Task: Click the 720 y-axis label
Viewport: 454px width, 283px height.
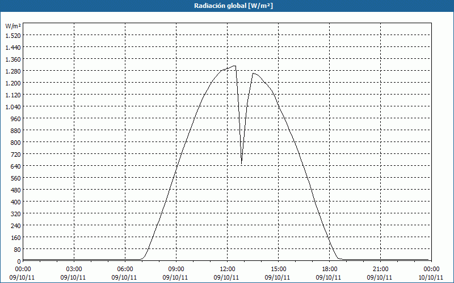Action: point(16,154)
